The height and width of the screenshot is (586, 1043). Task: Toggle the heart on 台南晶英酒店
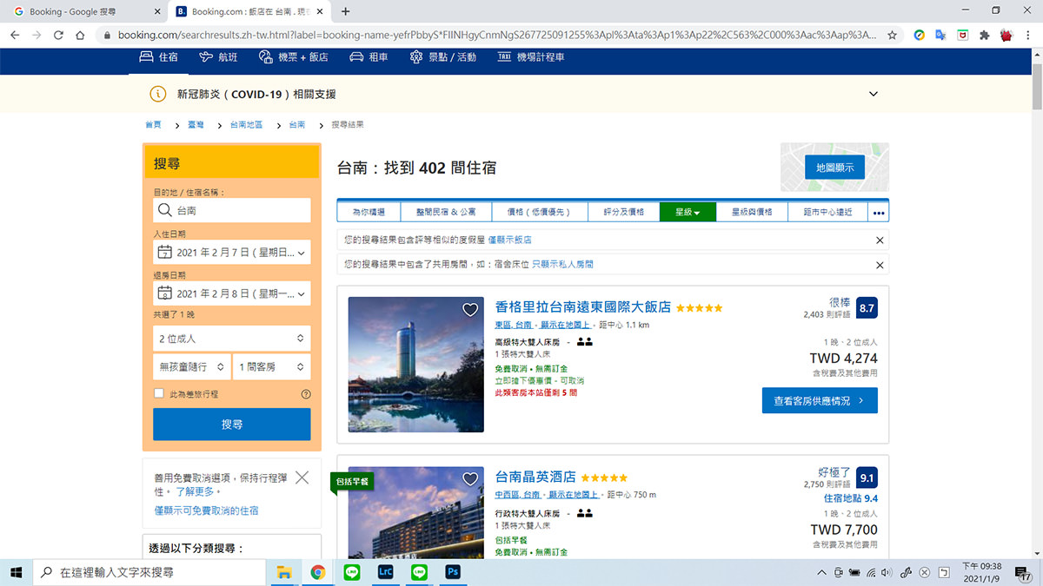(x=470, y=478)
